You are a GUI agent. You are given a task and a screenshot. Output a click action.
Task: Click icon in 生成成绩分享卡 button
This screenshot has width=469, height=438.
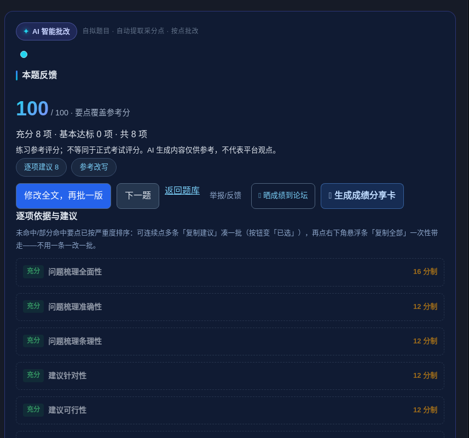point(330,196)
